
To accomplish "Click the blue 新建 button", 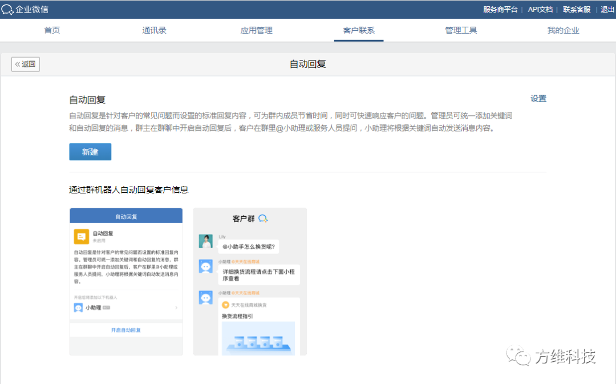I will [x=90, y=152].
